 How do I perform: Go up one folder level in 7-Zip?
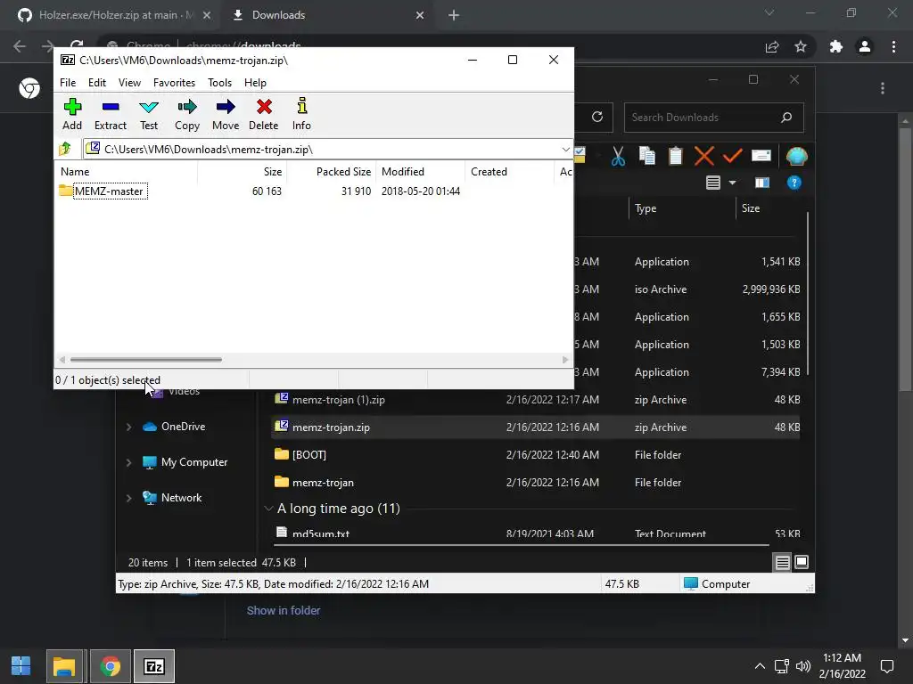(64, 149)
